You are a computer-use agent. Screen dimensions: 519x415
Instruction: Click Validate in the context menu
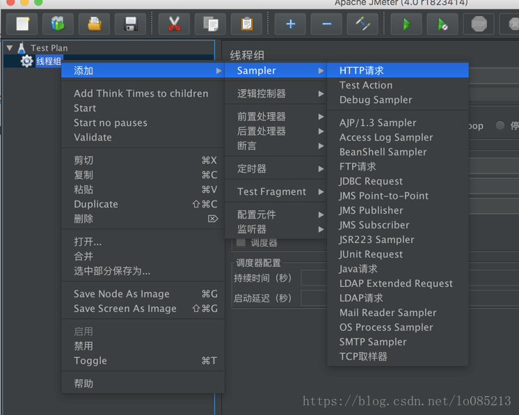tap(143, 137)
